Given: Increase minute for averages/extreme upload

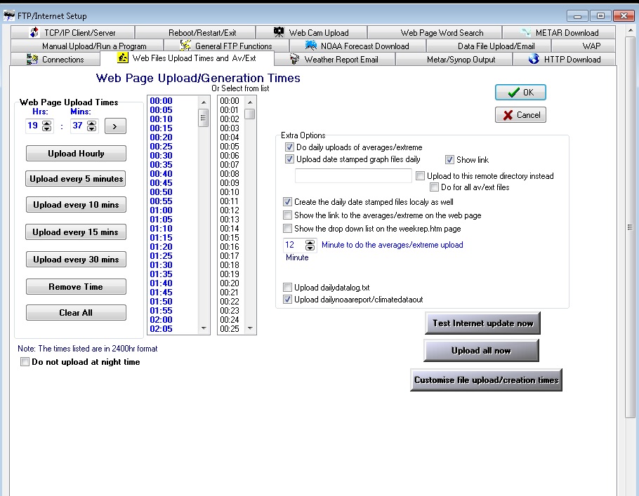Looking at the screenshot, I should click(310, 242).
